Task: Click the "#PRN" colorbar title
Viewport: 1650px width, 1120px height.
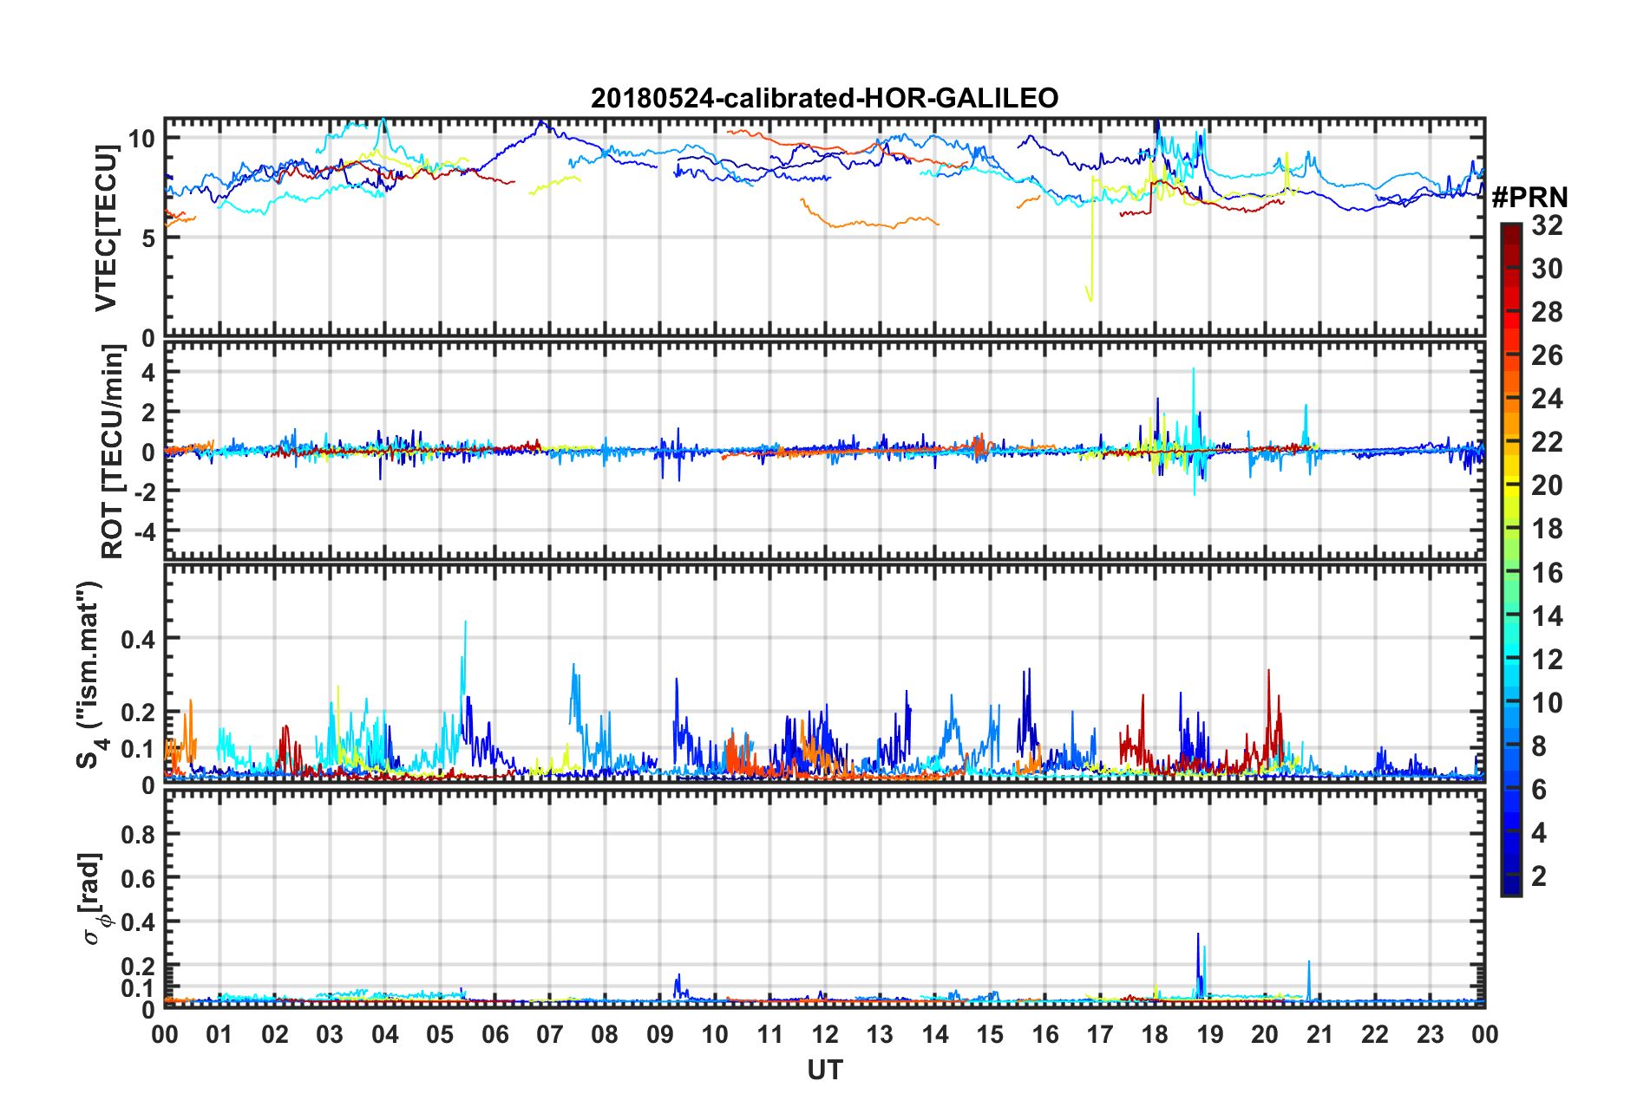Action: point(1529,198)
